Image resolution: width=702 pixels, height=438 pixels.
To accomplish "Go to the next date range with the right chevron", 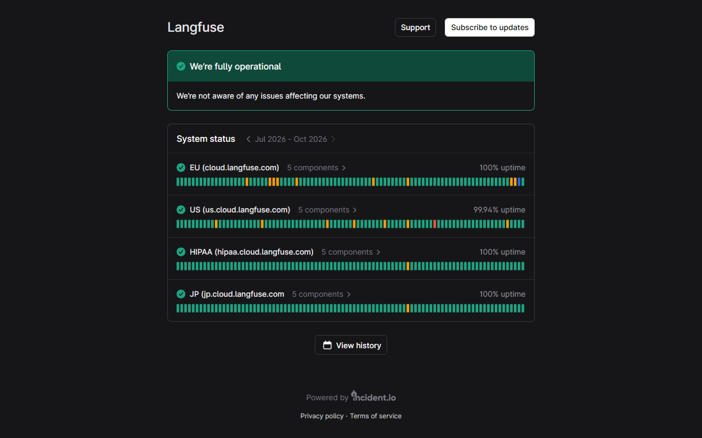I will [x=333, y=139].
